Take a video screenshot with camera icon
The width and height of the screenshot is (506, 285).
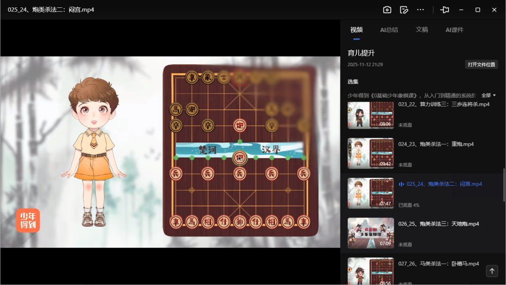(387, 10)
